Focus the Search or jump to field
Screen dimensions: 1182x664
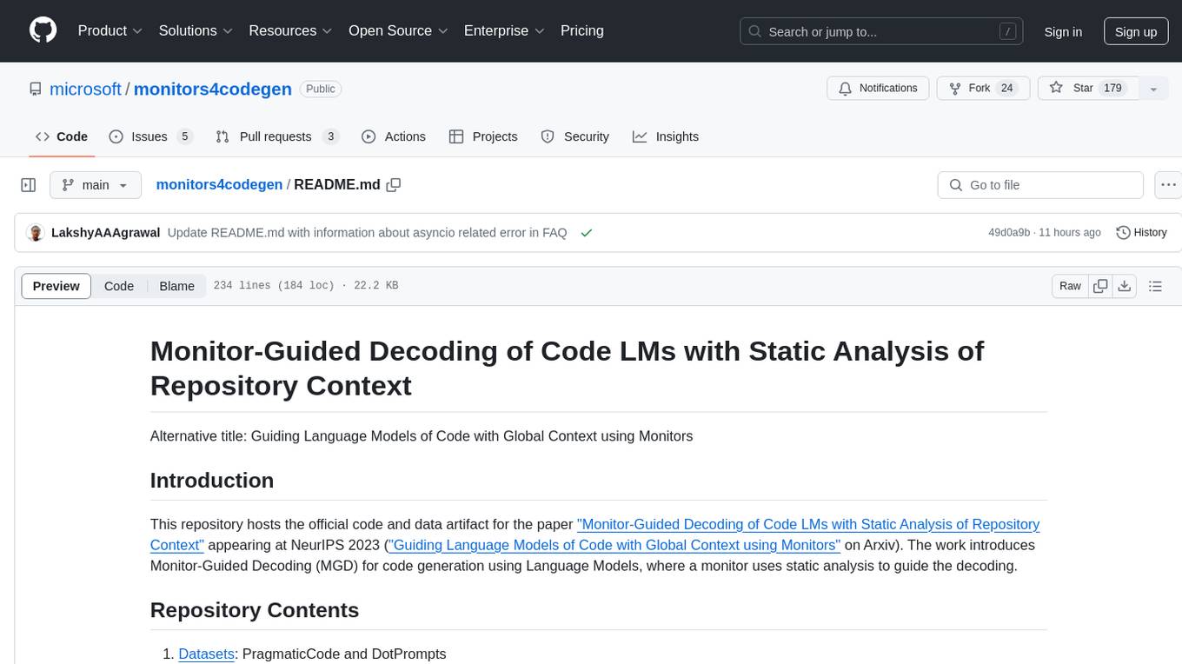[883, 31]
